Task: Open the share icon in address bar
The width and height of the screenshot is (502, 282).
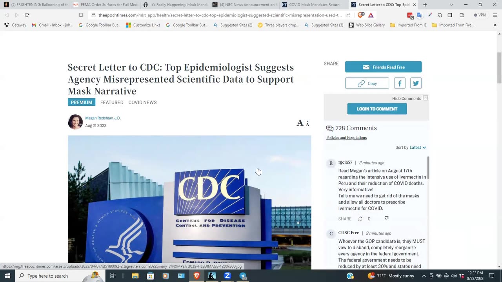Action: click(348, 15)
